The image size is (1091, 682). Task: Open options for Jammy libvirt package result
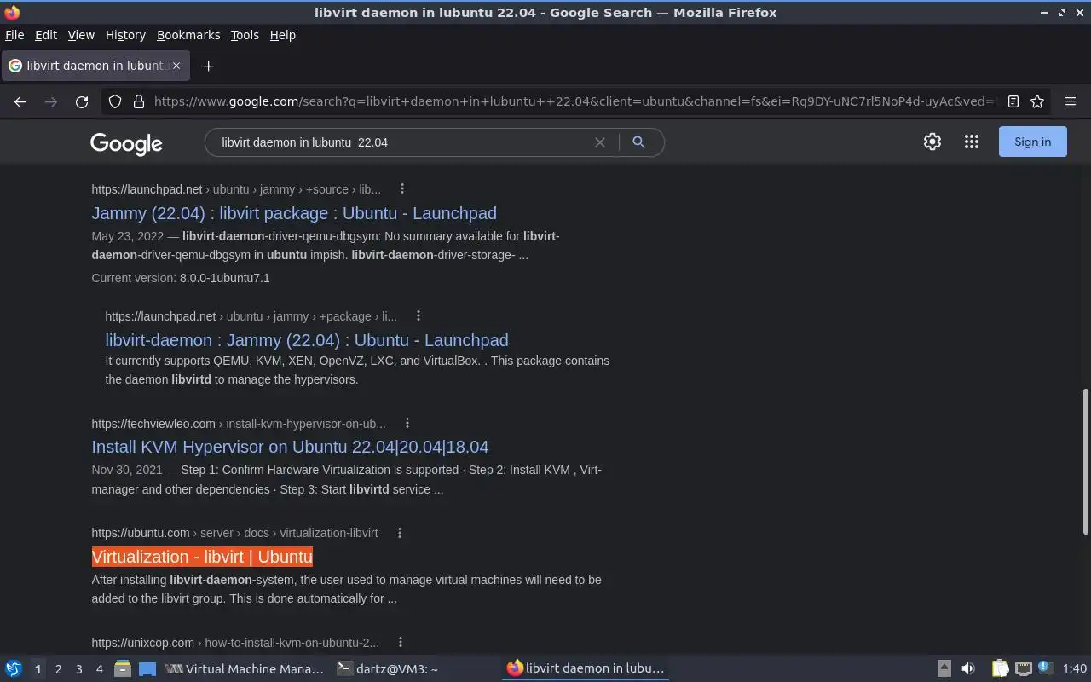(x=402, y=189)
